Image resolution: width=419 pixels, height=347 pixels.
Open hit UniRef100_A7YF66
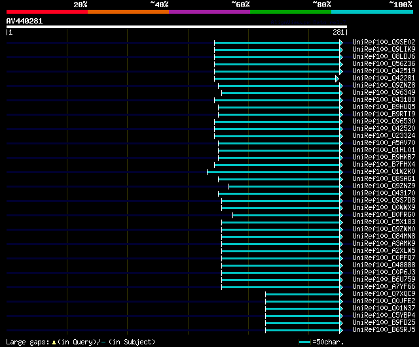(x=384, y=287)
